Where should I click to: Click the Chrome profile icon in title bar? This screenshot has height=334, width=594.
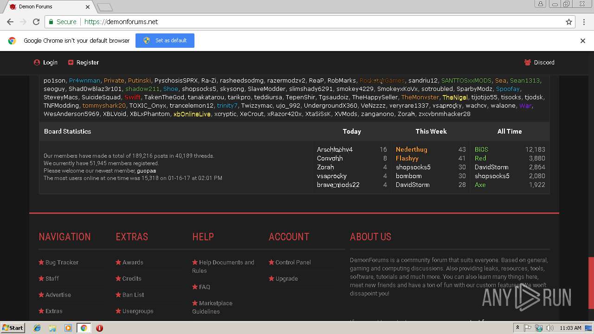coord(540,4)
